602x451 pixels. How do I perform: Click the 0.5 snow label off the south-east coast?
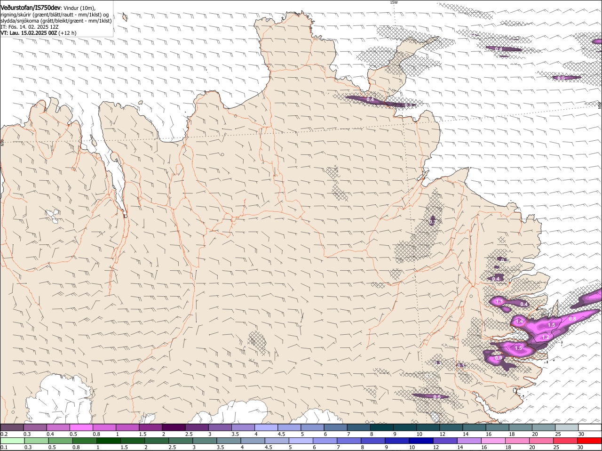[x=437, y=397]
